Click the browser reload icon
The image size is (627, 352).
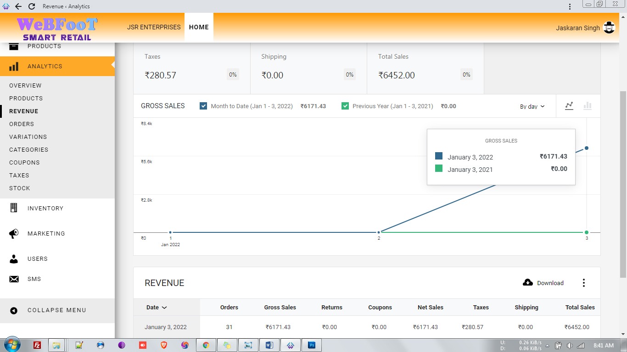[x=32, y=6]
